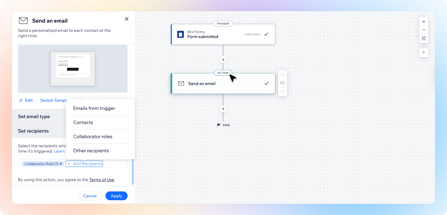
Task: Open the Terms of Use link
Action: click(102, 180)
